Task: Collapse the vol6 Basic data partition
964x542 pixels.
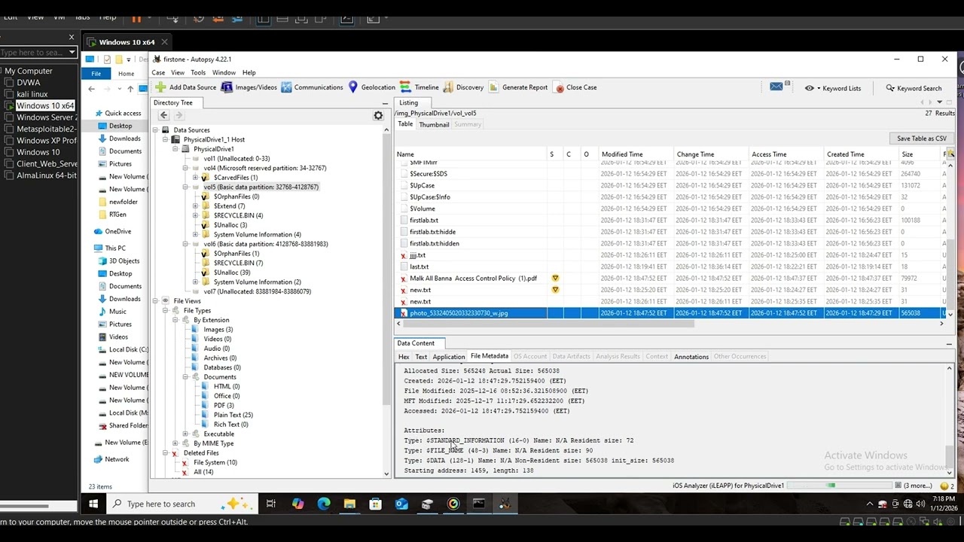Action: coord(185,244)
